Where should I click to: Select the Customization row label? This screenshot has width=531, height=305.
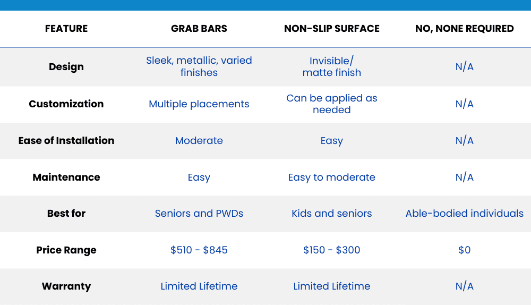66,104
